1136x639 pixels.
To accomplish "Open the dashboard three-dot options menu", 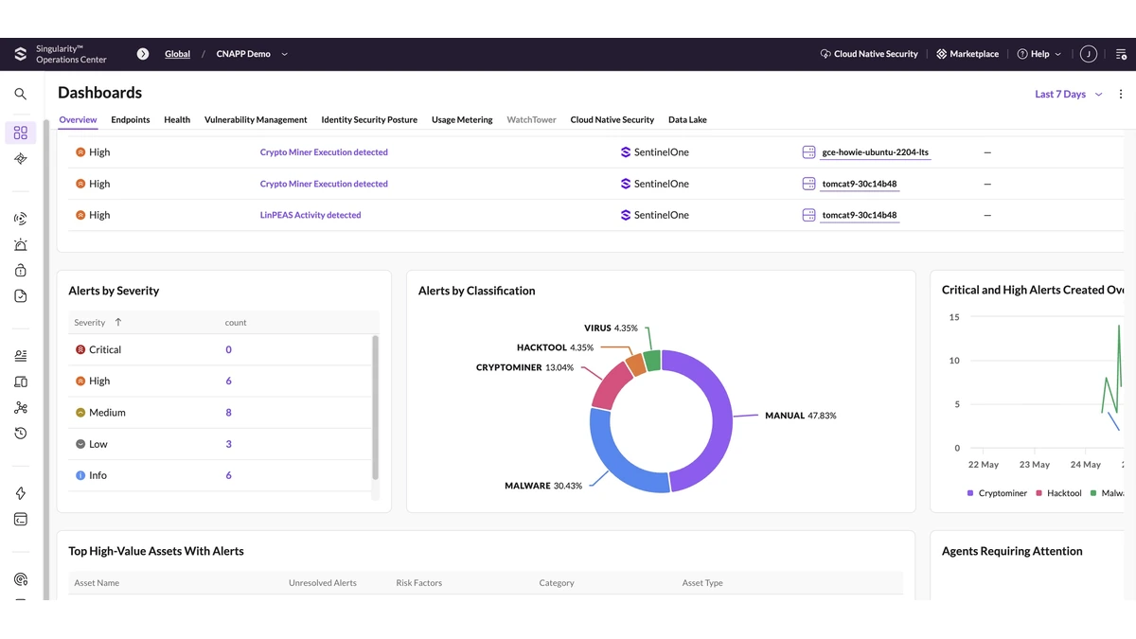I will (x=1121, y=95).
